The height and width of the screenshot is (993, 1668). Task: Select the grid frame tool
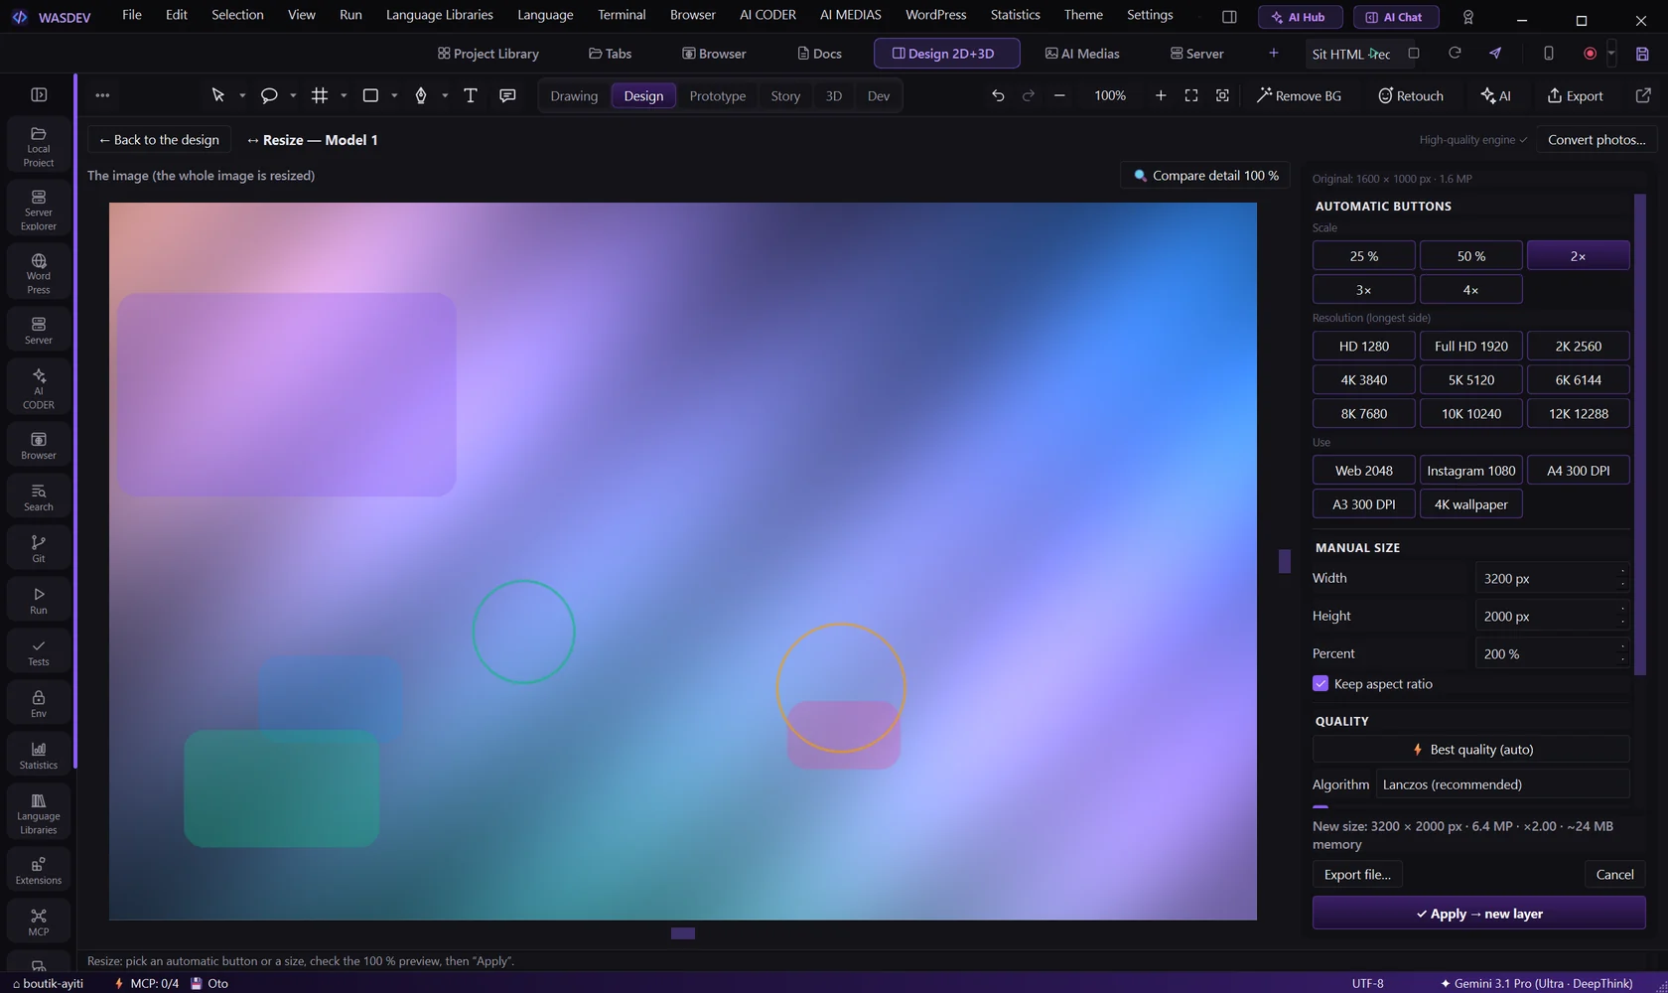pos(320,95)
